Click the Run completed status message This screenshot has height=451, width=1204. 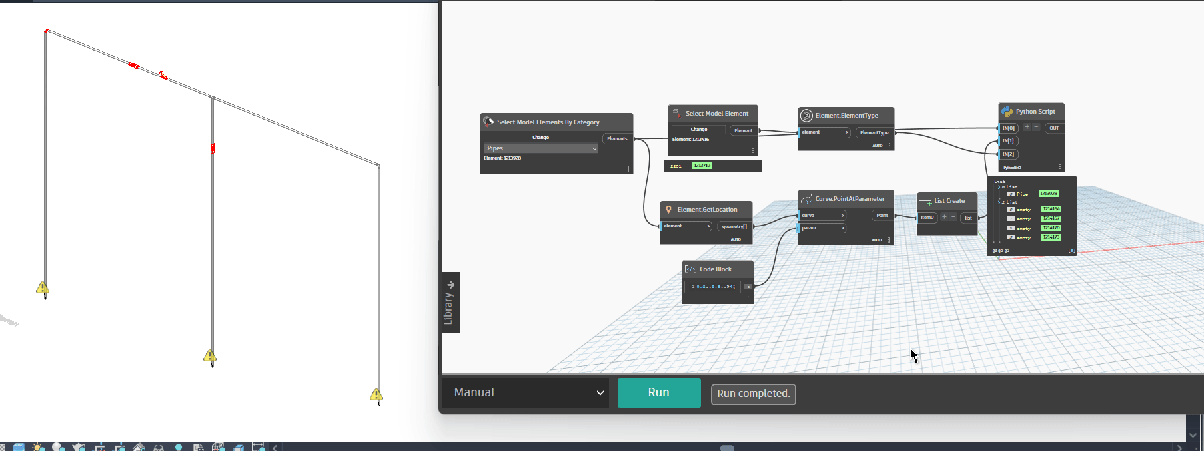pos(754,394)
